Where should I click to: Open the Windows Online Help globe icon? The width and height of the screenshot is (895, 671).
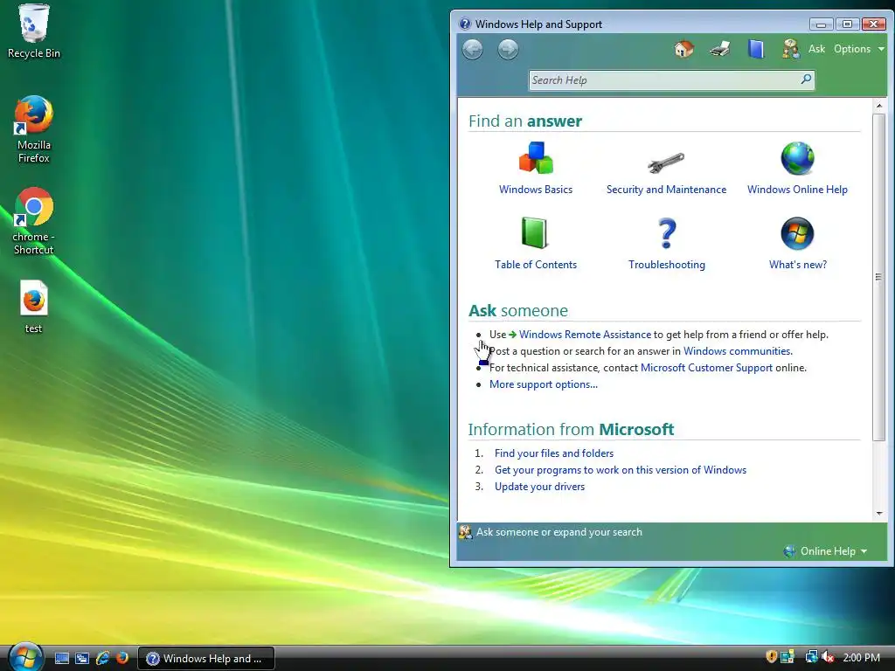[797, 159]
